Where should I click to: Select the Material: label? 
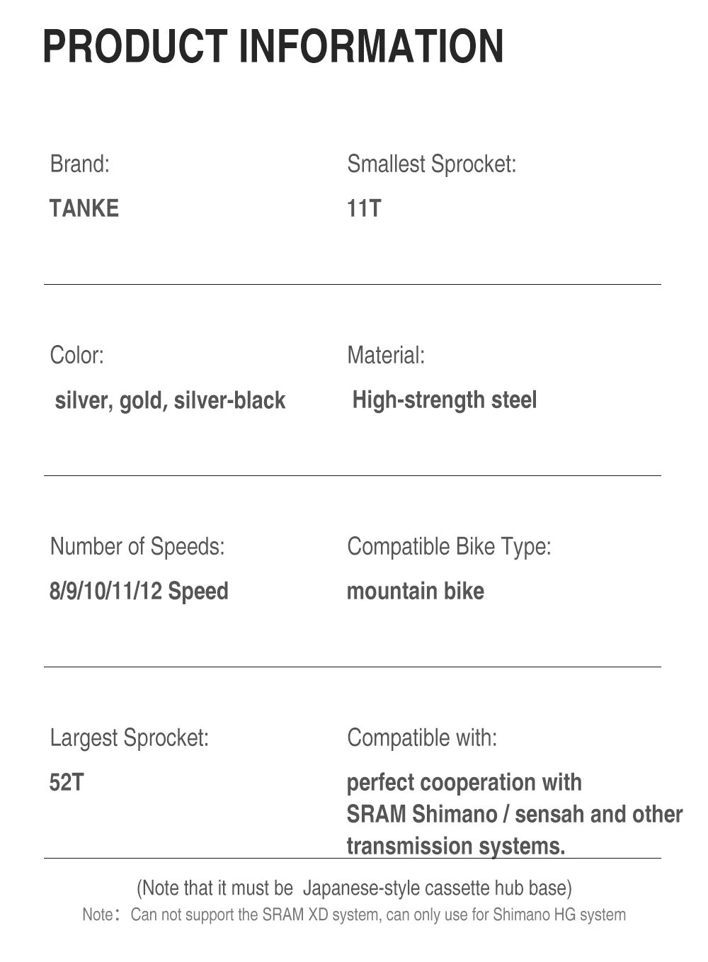tap(386, 355)
